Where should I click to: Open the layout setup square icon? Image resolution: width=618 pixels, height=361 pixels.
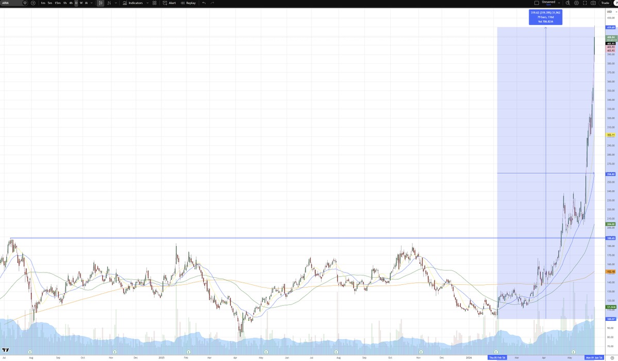click(537, 3)
